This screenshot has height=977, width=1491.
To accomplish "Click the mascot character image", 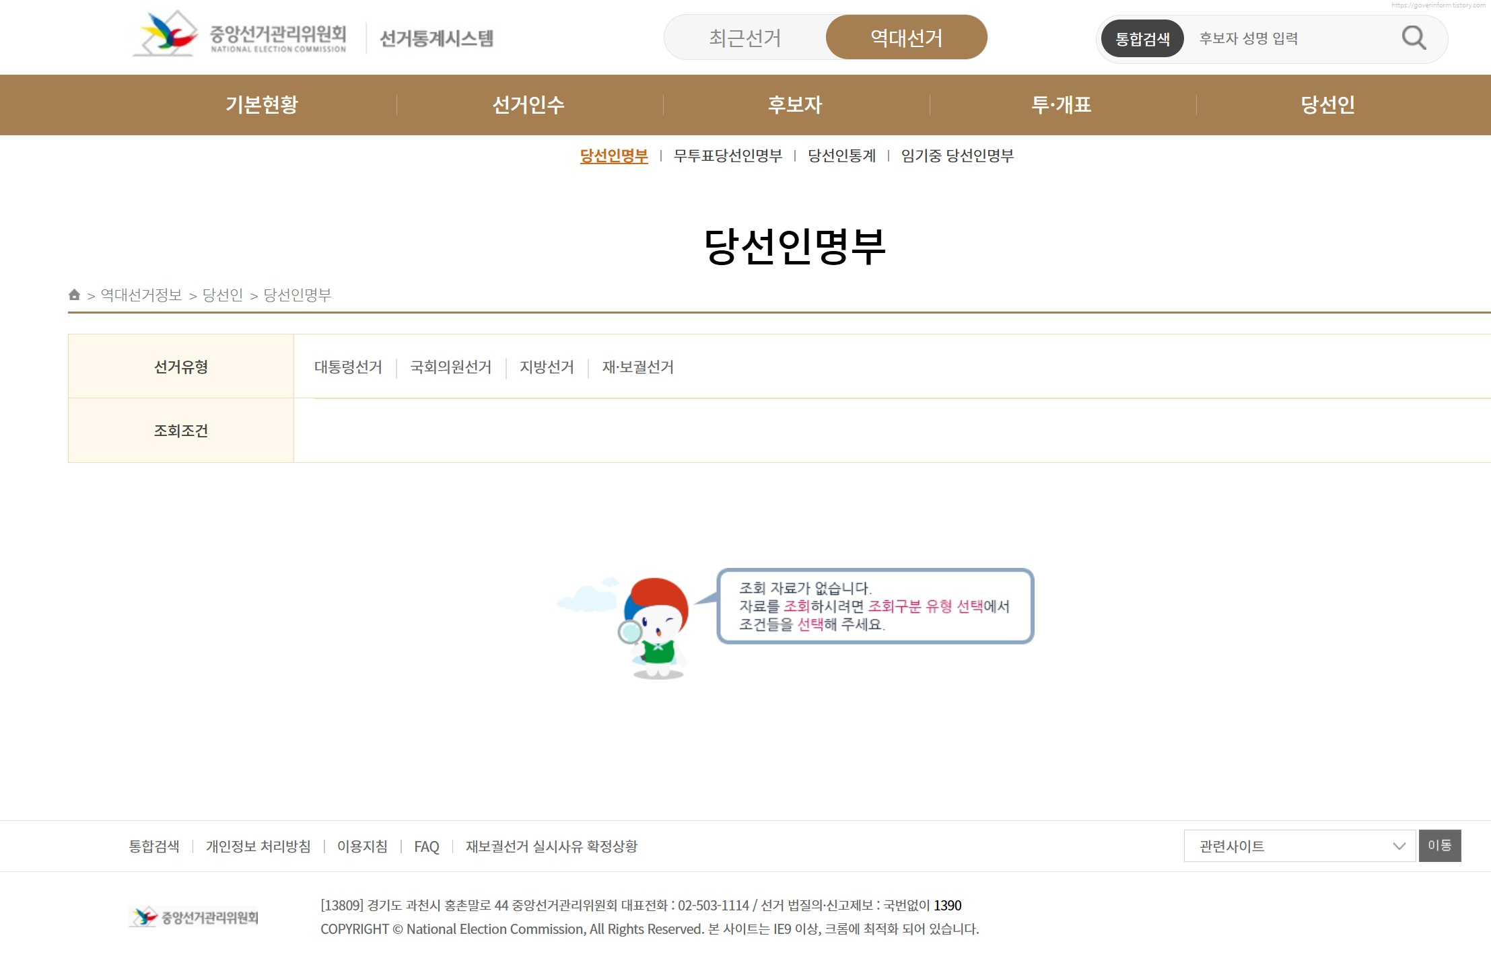I will (654, 628).
